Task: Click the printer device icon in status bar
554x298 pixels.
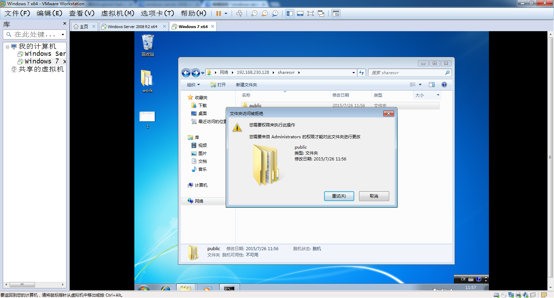Action: (x=518, y=295)
